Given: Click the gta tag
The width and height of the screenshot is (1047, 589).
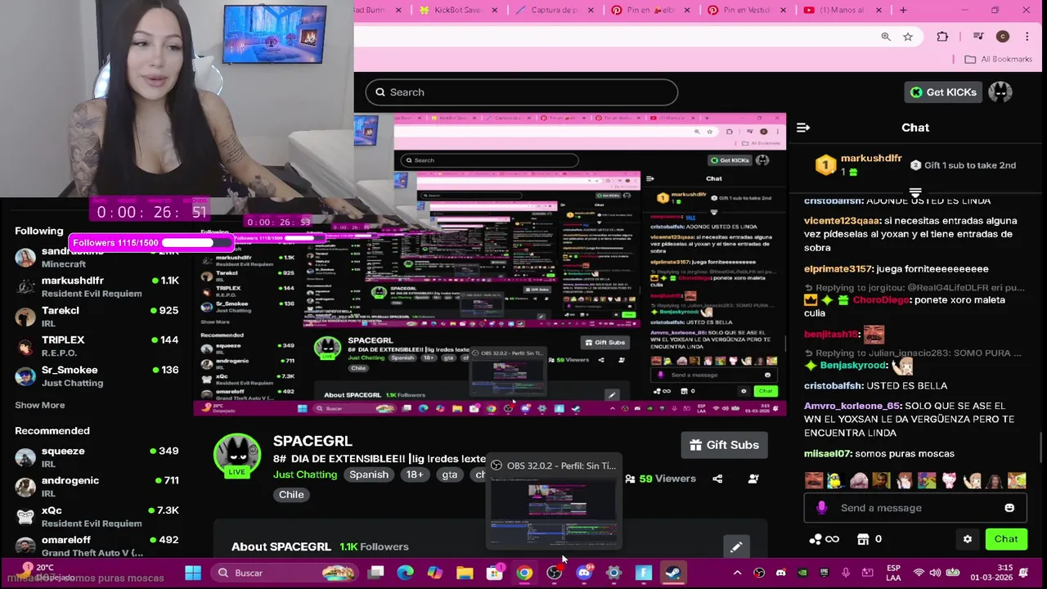Looking at the screenshot, I should pyautogui.click(x=450, y=474).
